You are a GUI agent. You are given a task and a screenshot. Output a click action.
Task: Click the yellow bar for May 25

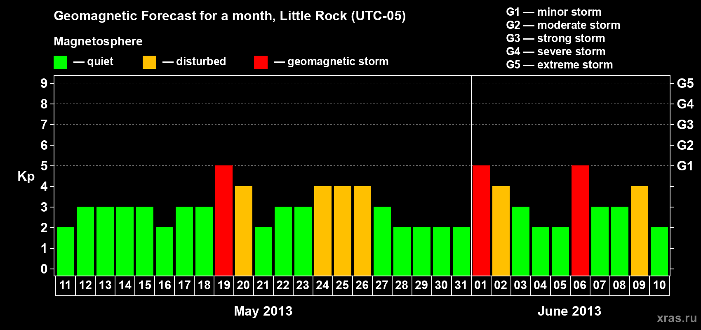pos(343,231)
